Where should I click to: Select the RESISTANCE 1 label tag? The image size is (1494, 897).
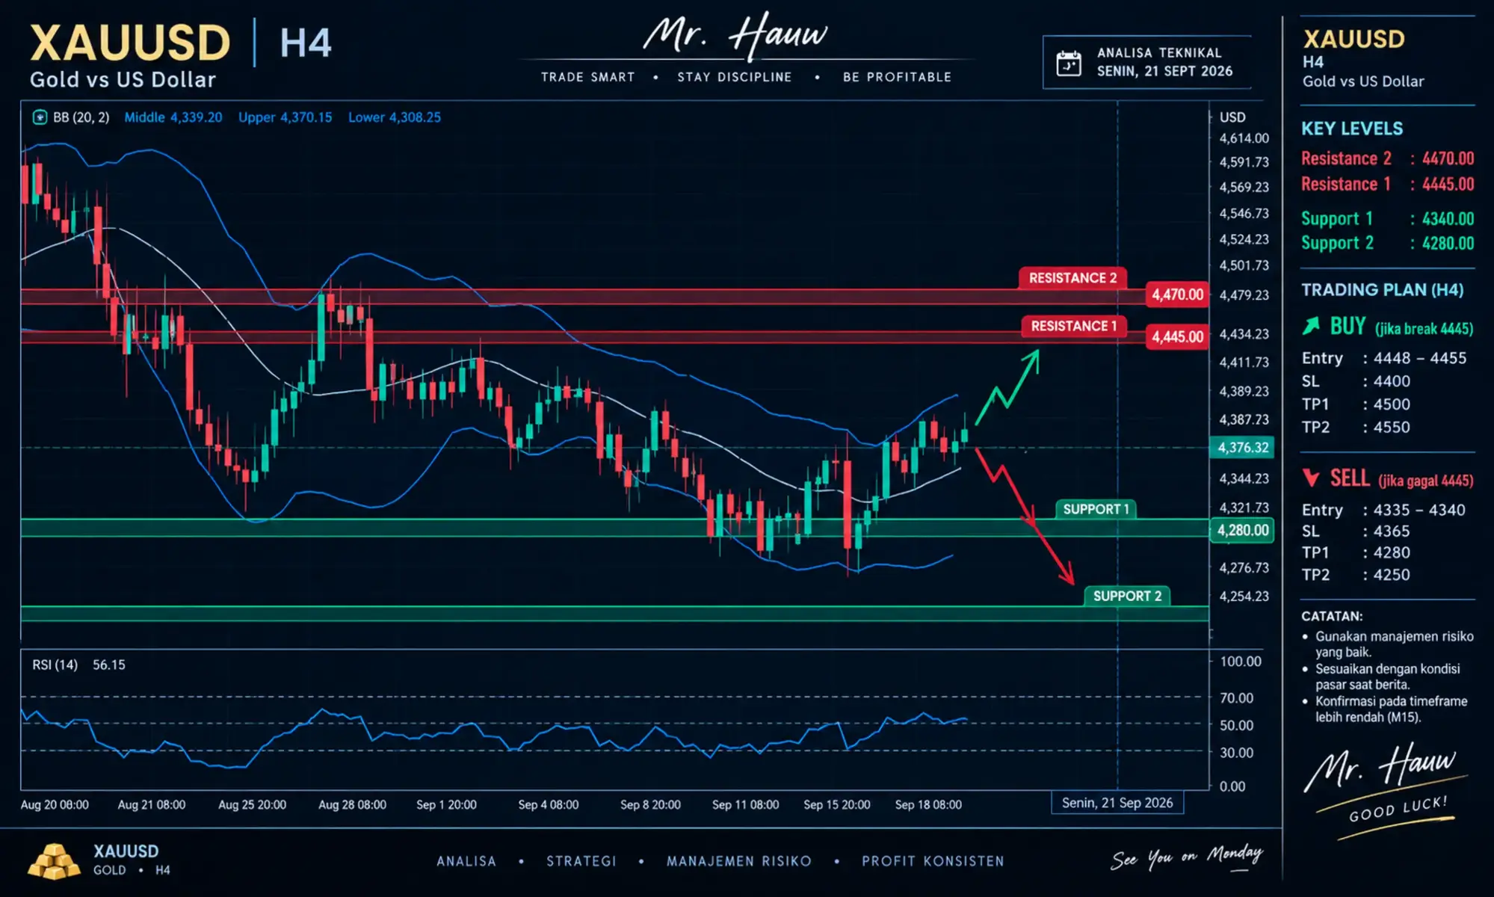[1073, 326]
